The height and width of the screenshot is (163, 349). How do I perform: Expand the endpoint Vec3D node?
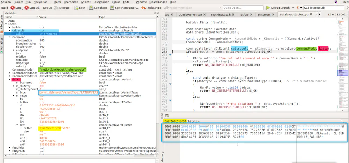[x=14, y=50]
